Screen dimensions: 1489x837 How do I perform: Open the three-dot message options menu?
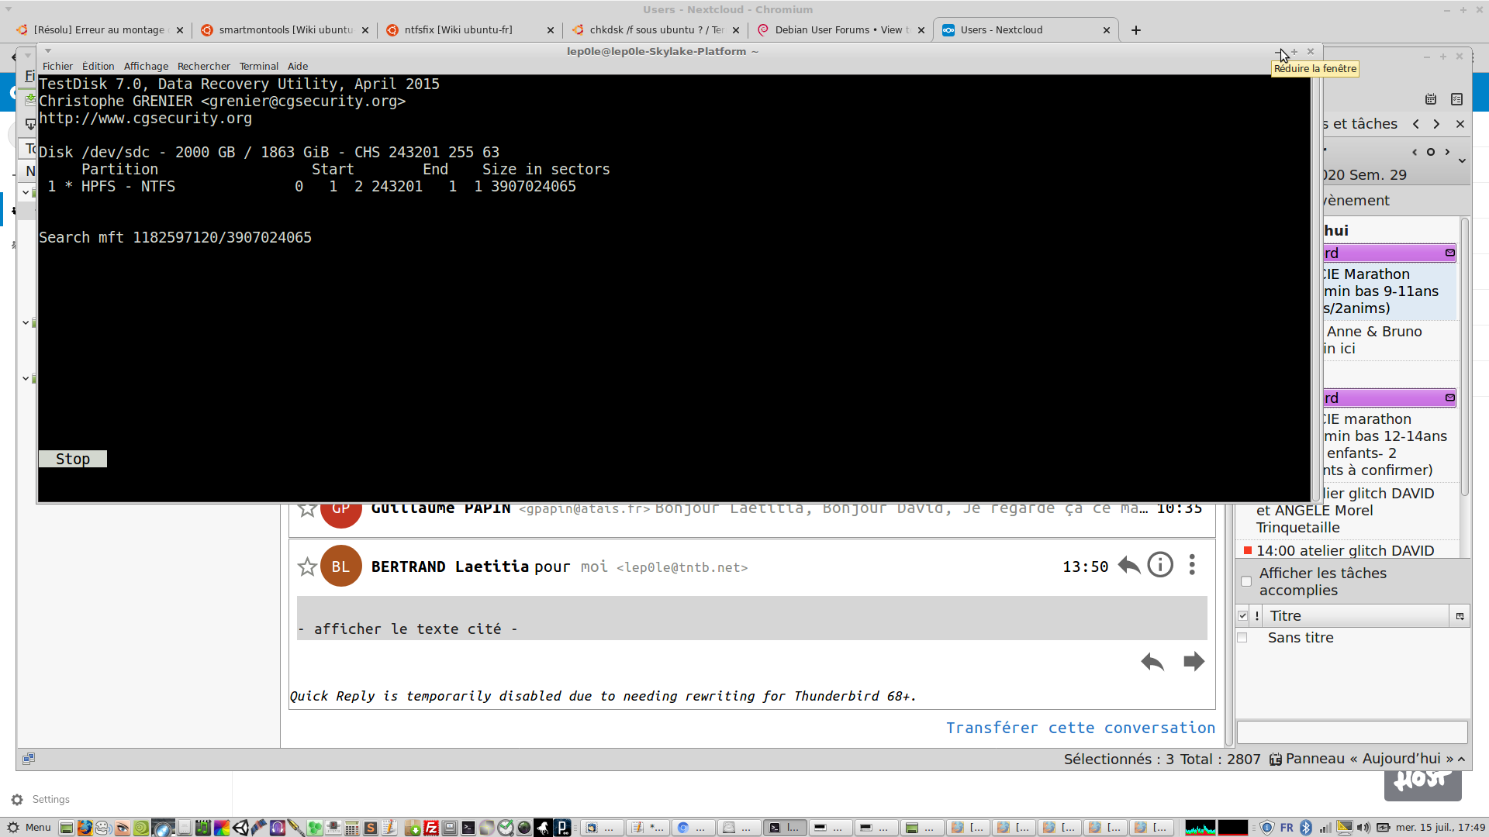point(1192,566)
